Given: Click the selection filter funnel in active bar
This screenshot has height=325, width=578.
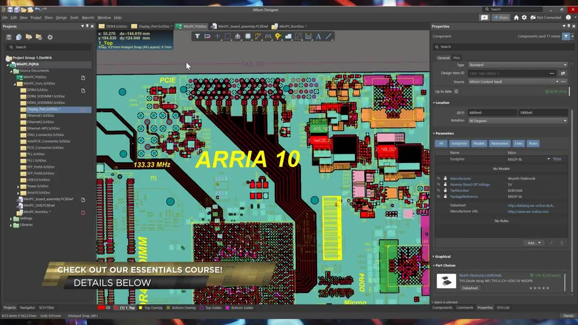Looking at the screenshot, I should (x=197, y=36).
